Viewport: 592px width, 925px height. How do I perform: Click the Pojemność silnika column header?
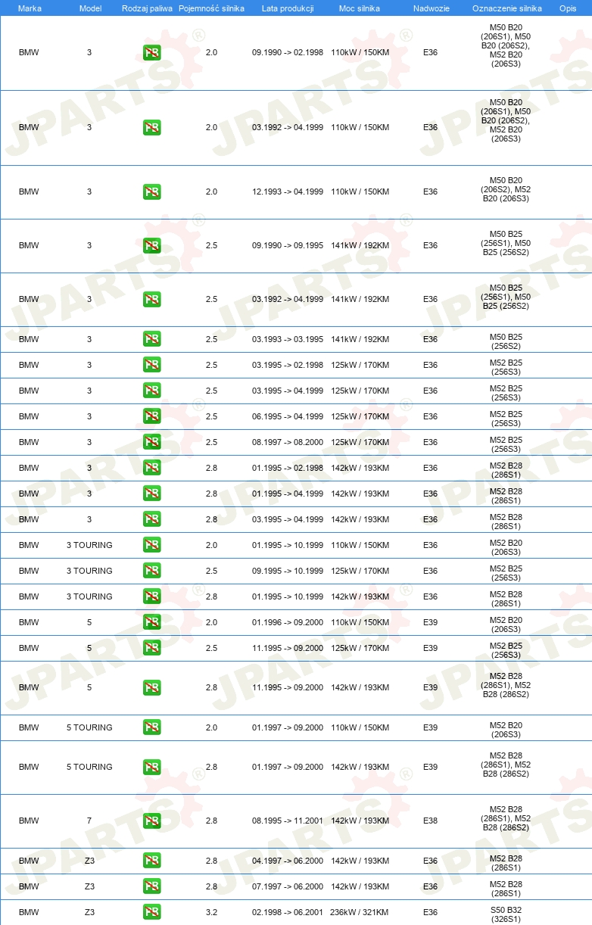[x=211, y=8]
